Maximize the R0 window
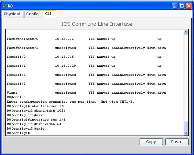The width and height of the screenshot is (194, 155). point(181,6)
